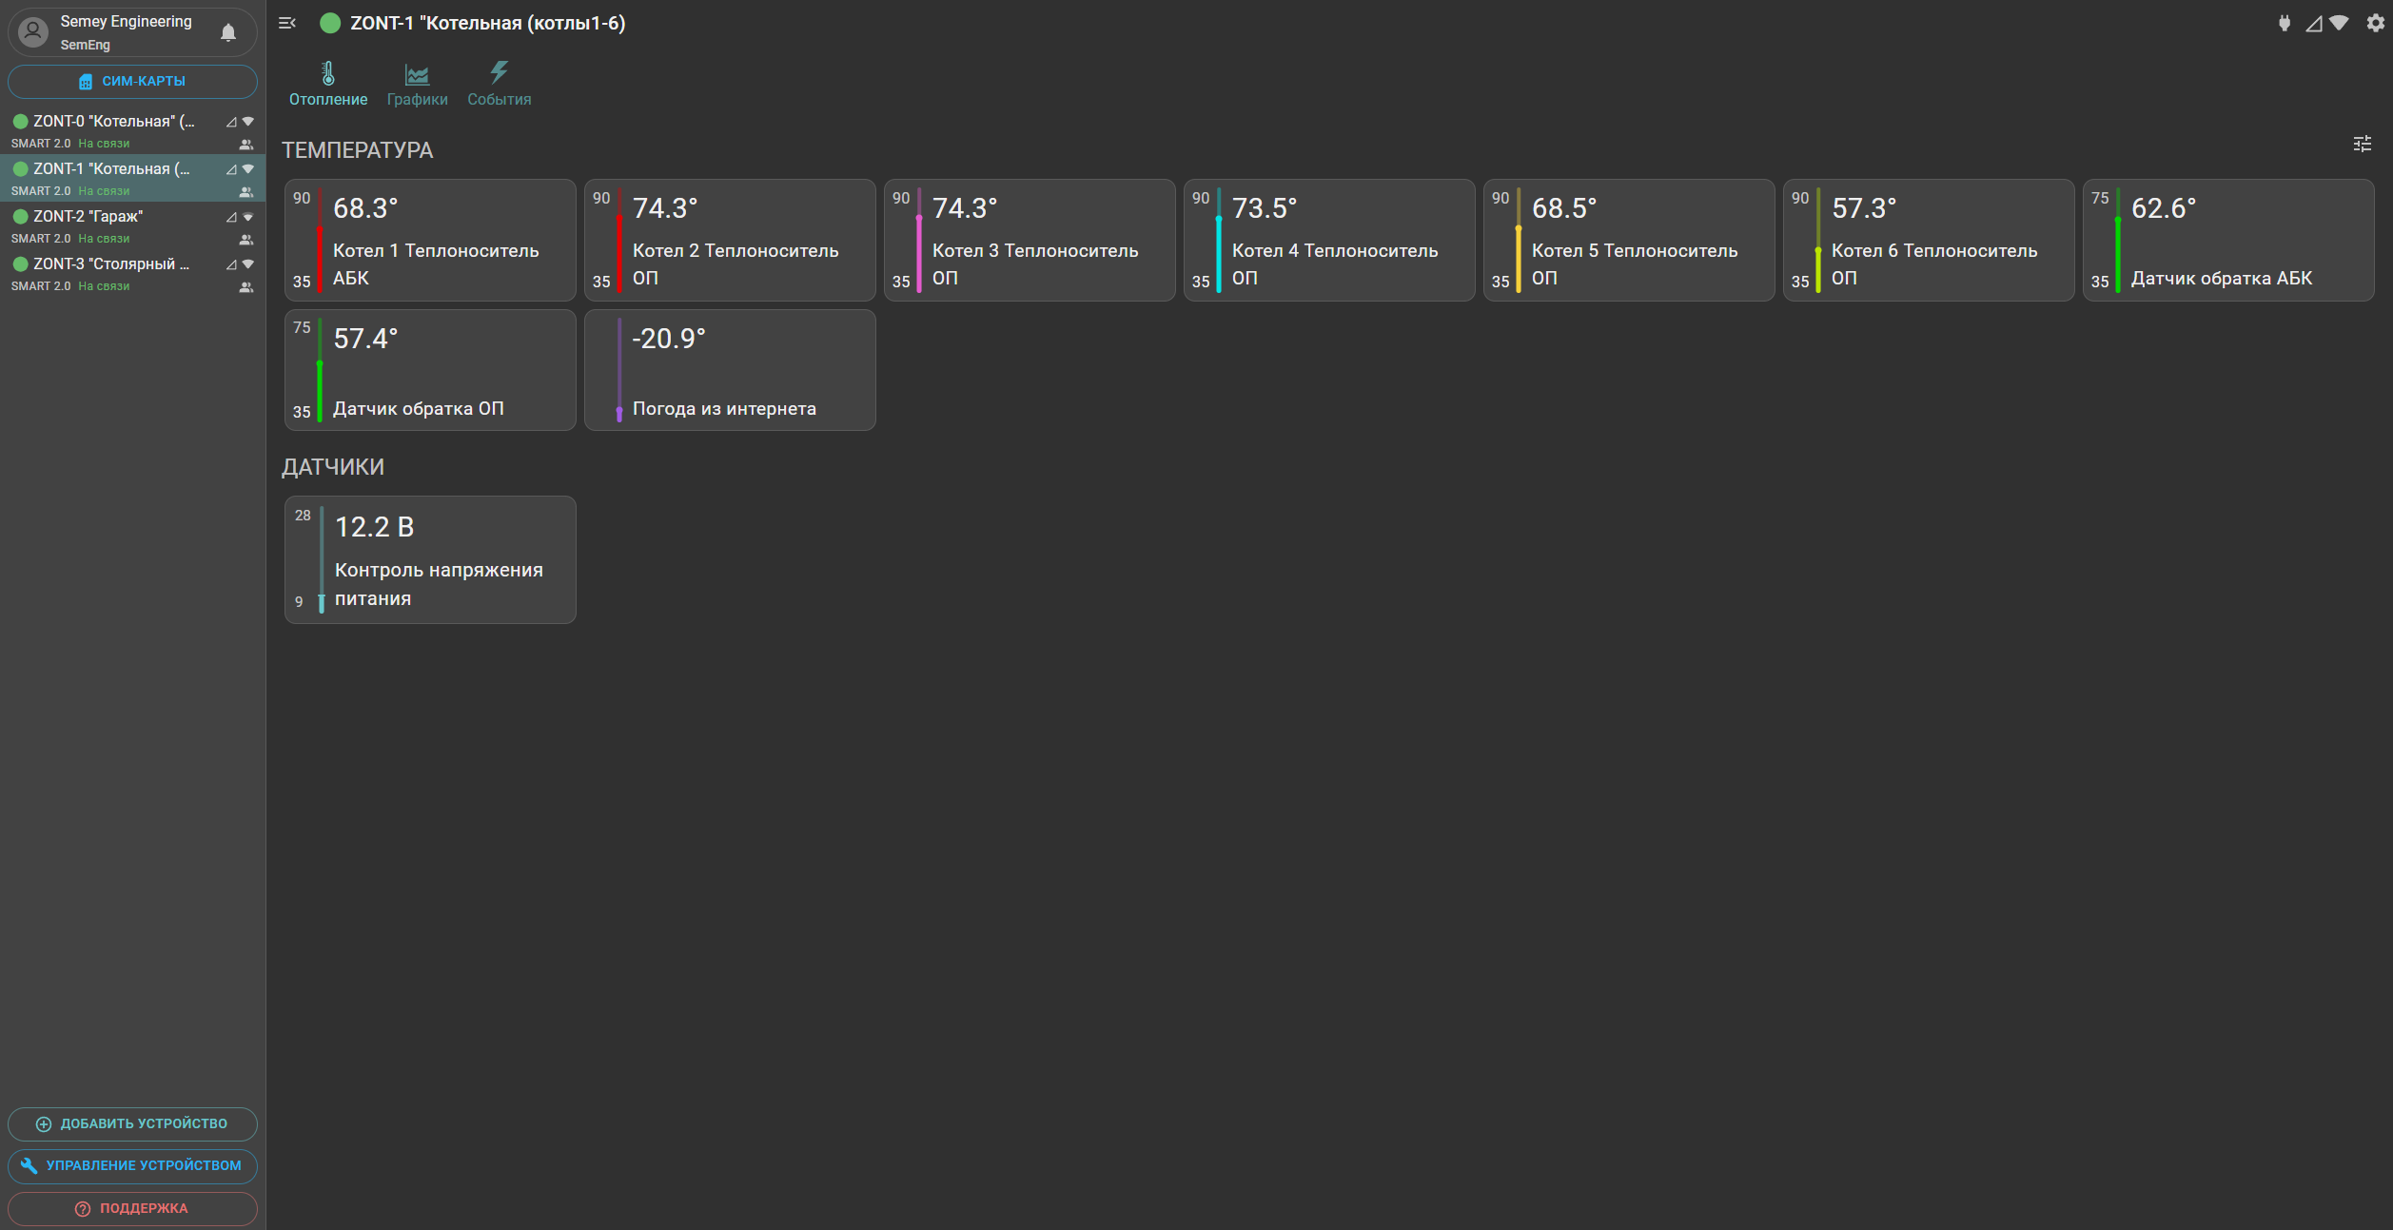Screen dimensions: 2393x1230
Task: Click the user avatar icon for Semey Engineering
Action: [33, 32]
